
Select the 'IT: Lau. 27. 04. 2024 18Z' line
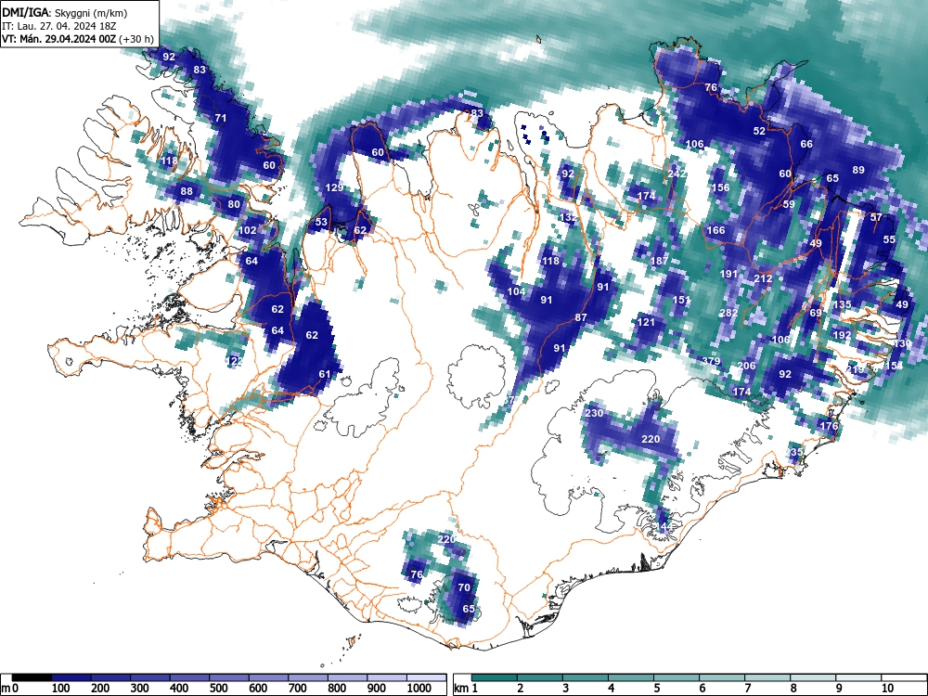pos(59,26)
